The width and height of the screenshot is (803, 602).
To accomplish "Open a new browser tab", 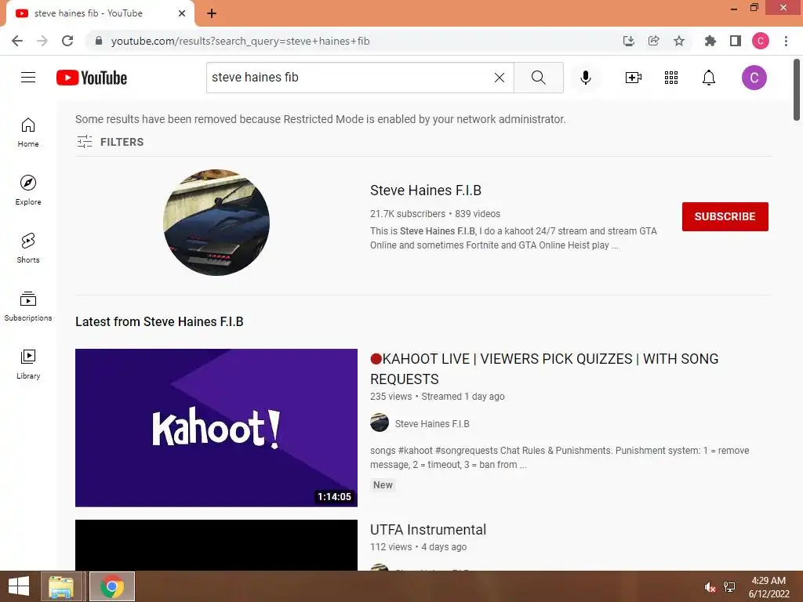I will tap(212, 13).
